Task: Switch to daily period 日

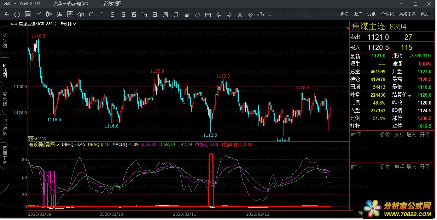Action: [x=155, y=15]
